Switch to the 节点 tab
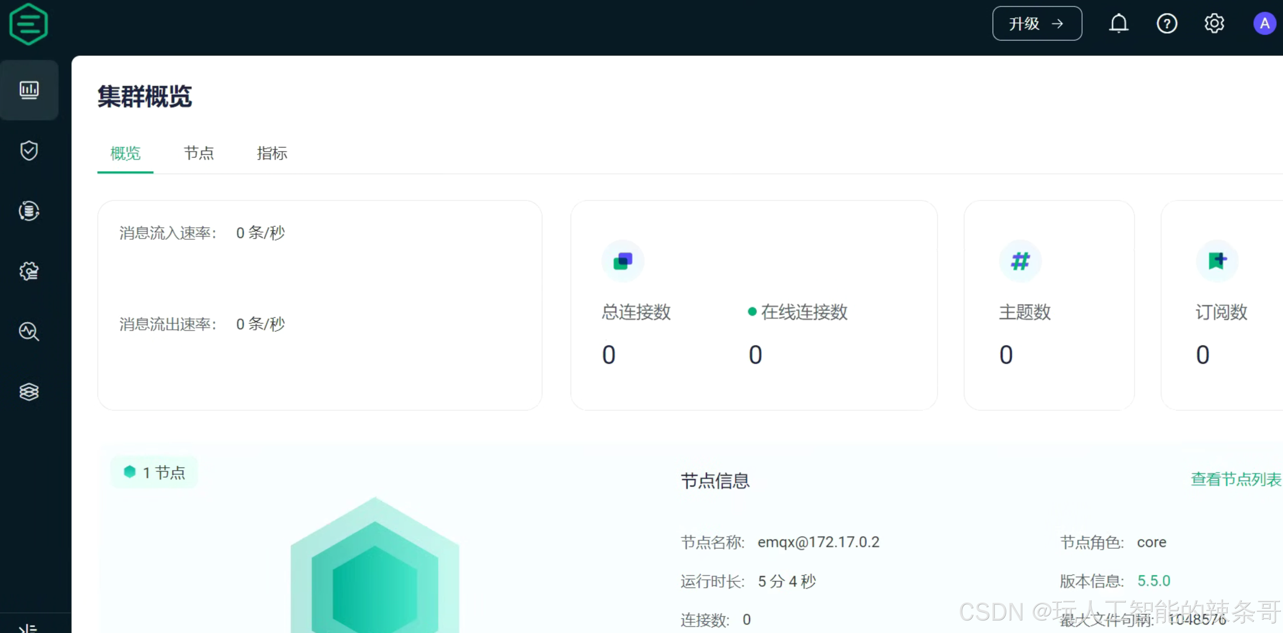 pos(199,153)
